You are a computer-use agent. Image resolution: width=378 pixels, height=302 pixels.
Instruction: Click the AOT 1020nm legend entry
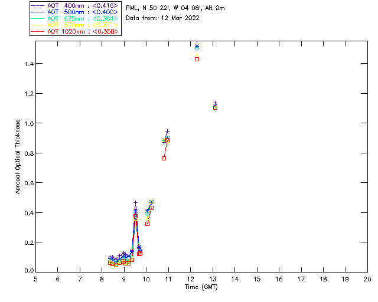click(75, 31)
